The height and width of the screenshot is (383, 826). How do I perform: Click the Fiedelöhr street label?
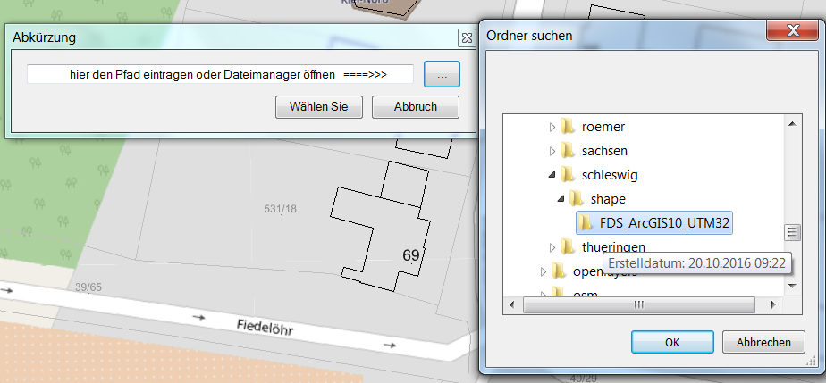pyautogui.click(x=265, y=327)
